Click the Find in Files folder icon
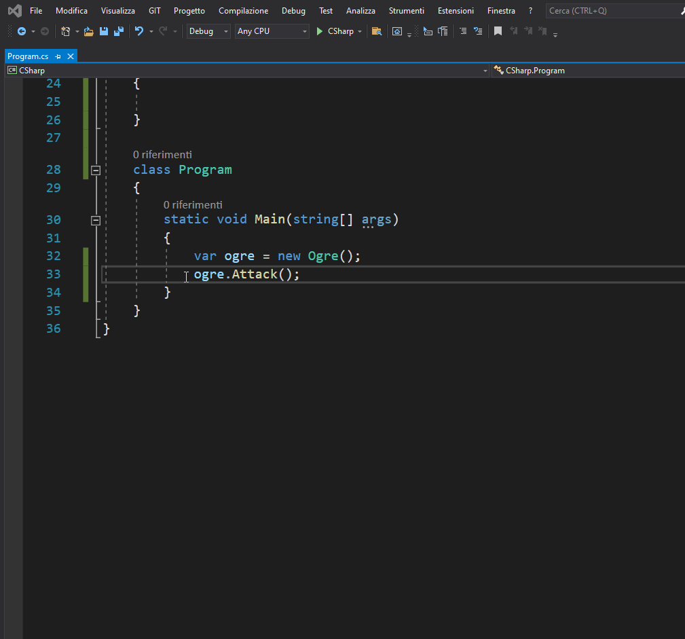The width and height of the screenshot is (685, 639). tap(377, 31)
